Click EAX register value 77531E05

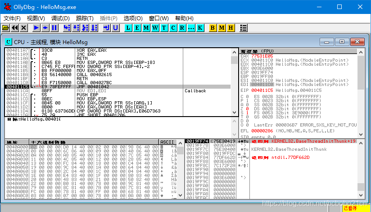point(262,56)
